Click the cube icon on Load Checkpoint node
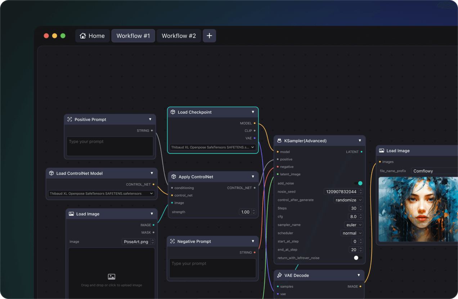The width and height of the screenshot is (458, 299). (x=173, y=112)
